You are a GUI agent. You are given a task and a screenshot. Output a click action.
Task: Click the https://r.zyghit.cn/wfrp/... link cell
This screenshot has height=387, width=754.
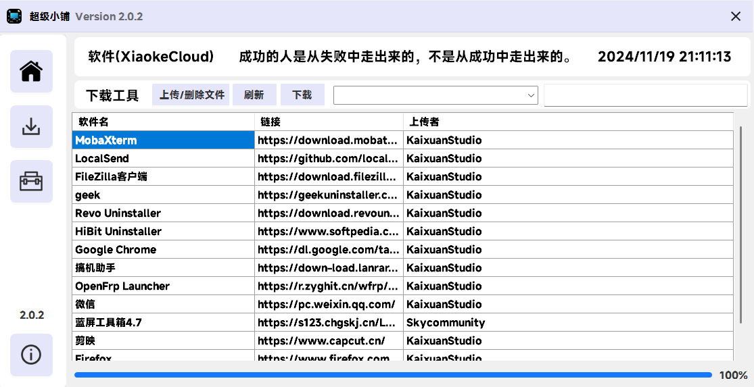click(x=329, y=286)
